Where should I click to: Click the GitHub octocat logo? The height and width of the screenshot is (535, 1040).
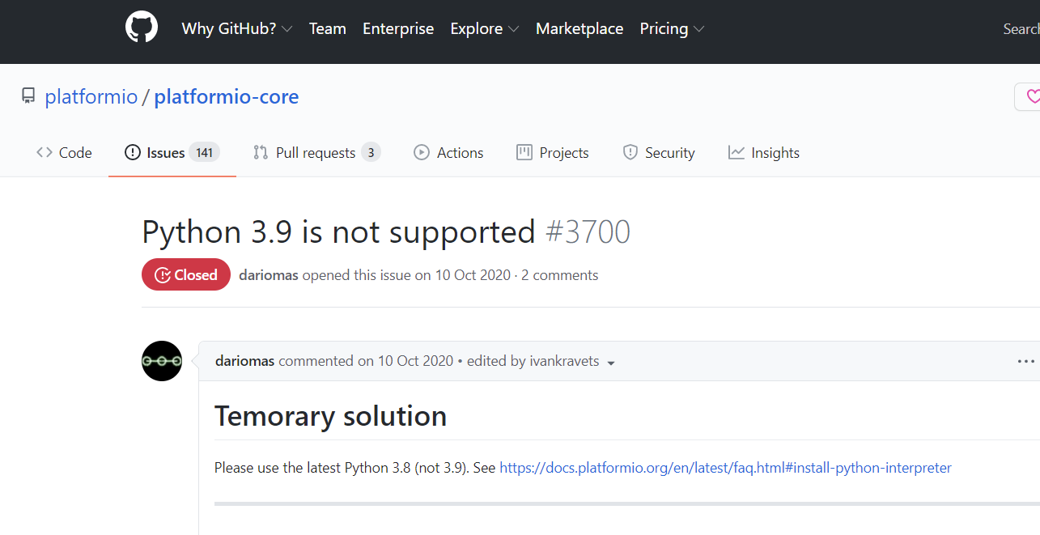tap(142, 26)
